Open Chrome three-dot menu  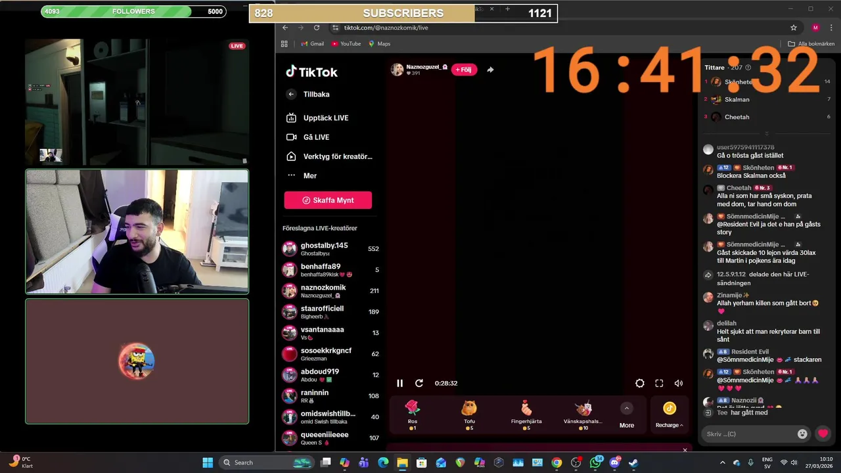[x=831, y=28]
